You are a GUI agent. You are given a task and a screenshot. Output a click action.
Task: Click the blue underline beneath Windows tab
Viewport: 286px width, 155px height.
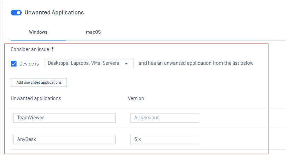38,40
